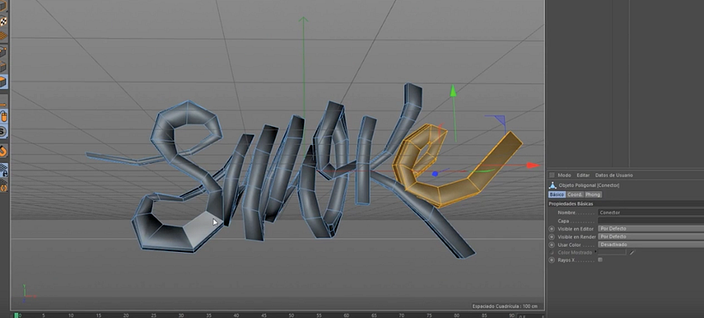704x318 pixels.
Task: Toggle the keyframe dot for Rayos X
Action: click(x=552, y=260)
